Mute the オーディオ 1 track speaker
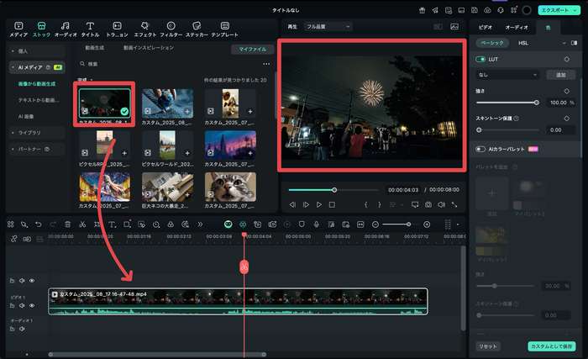This screenshot has height=359, width=588. pos(22,329)
